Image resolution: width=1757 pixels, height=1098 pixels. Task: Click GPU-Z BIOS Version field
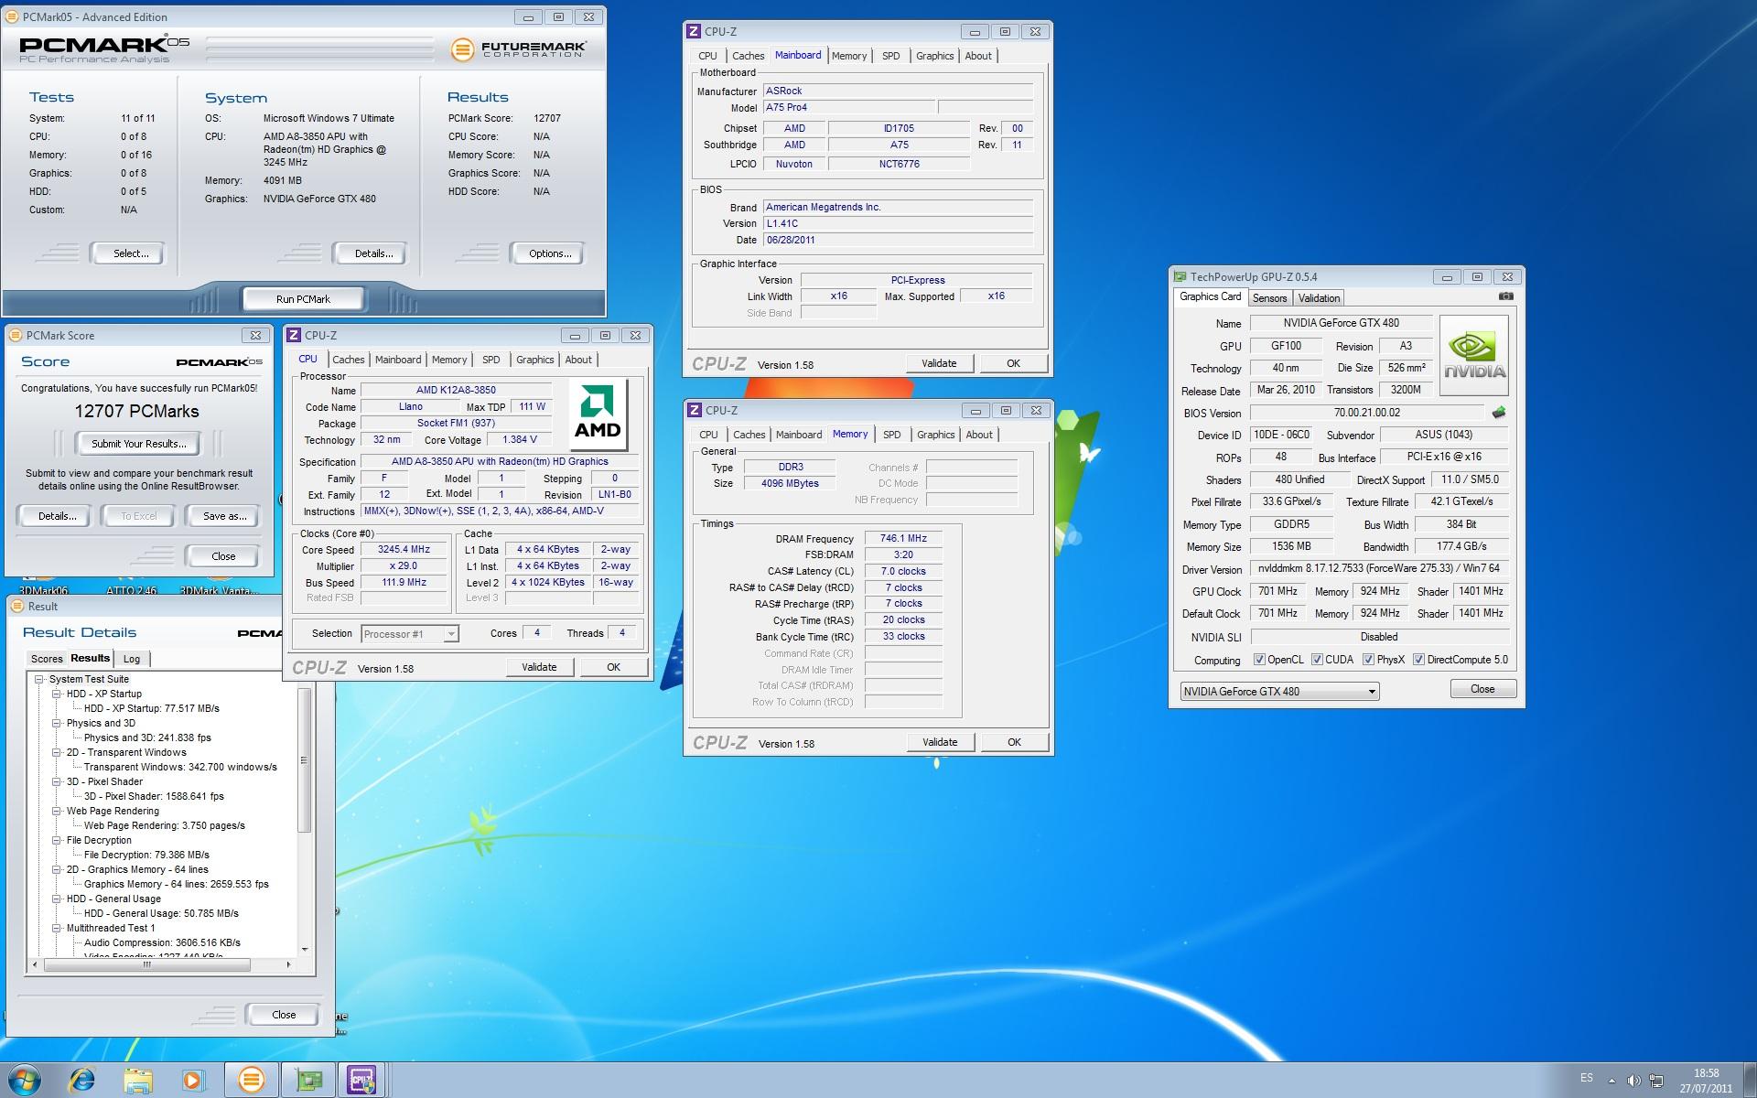point(1366,413)
